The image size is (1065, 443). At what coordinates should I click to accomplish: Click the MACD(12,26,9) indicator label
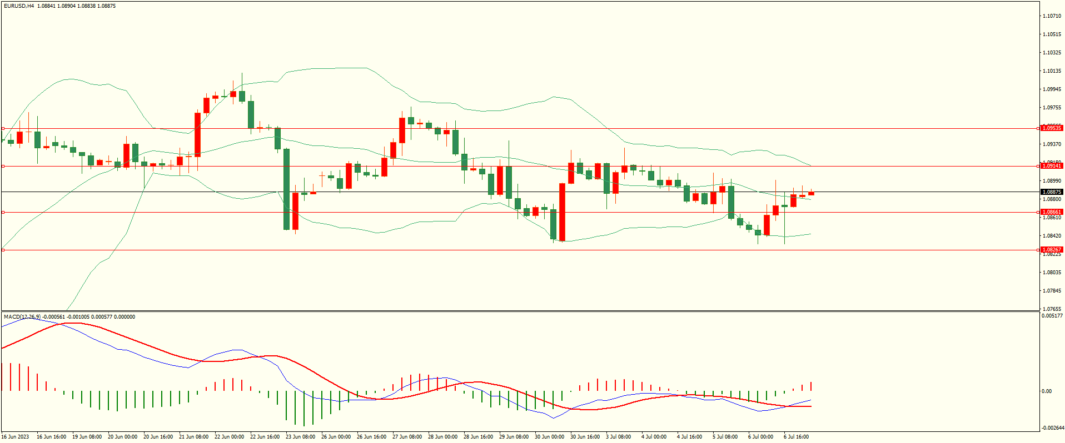(22, 317)
